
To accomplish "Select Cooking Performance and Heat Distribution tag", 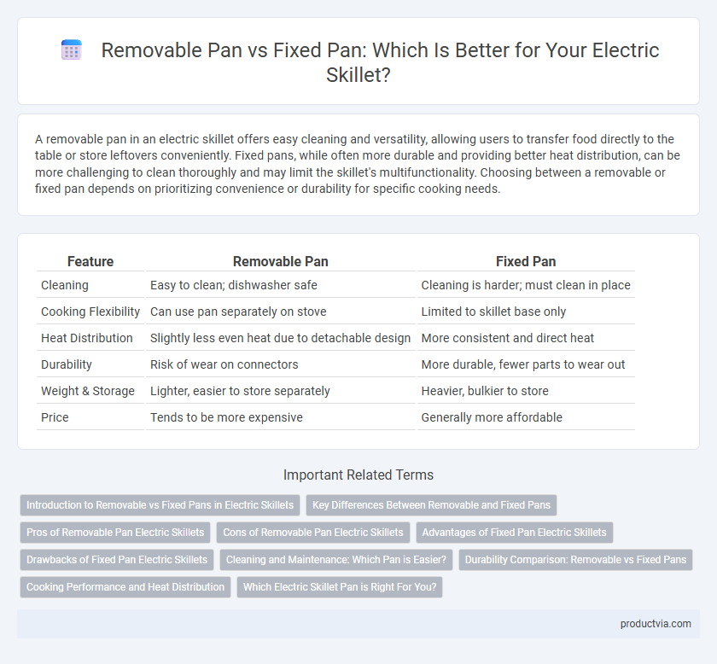I will [125, 586].
